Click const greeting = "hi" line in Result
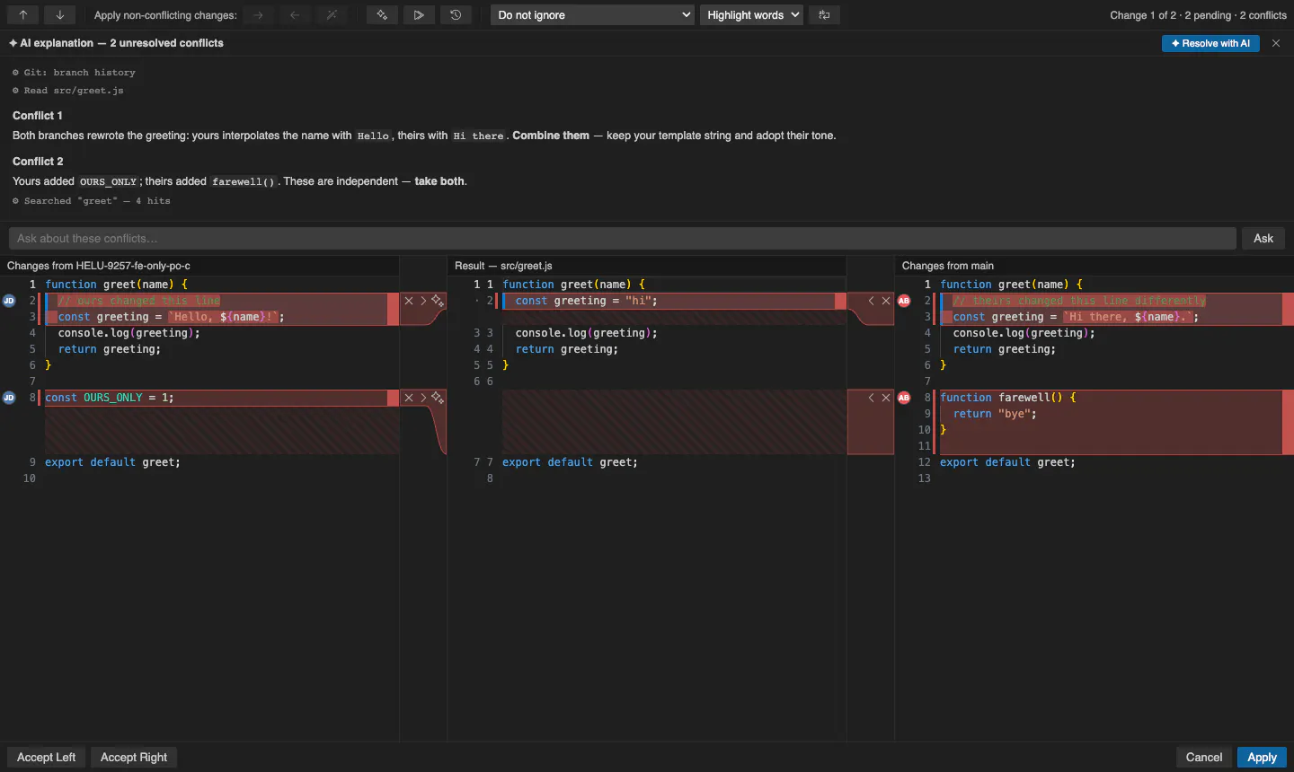The height and width of the screenshot is (772, 1294). coord(586,301)
